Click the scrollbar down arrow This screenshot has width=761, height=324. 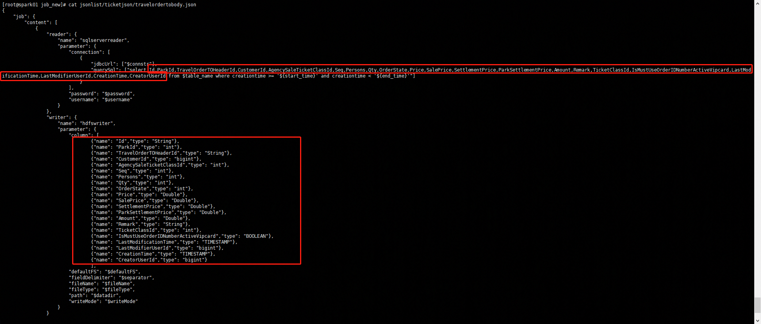click(757, 320)
